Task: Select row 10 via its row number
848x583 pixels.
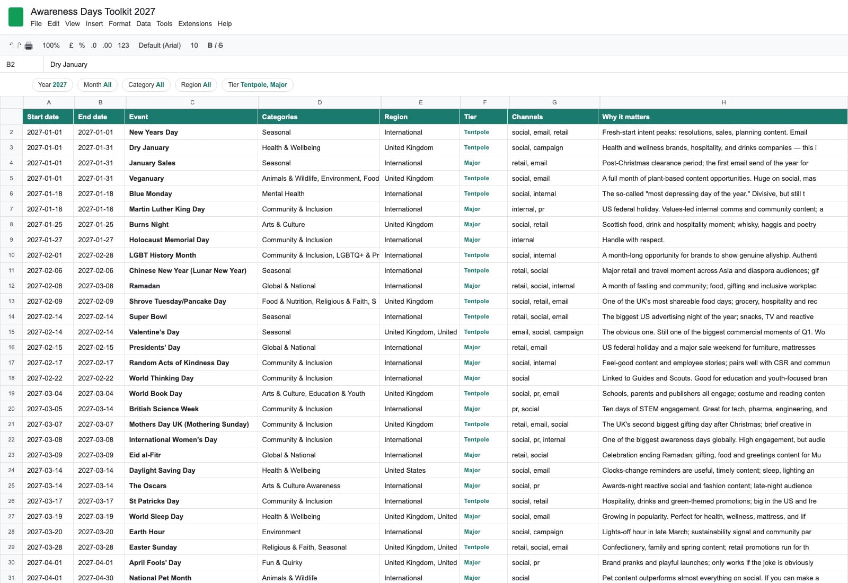Action: coord(11,255)
